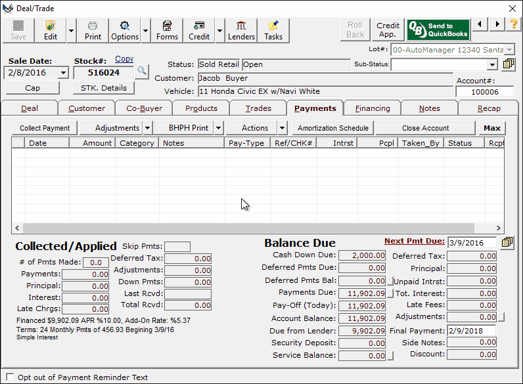Click the Copy link near Stock#
This screenshot has height=384, width=523.
[124, 59]
